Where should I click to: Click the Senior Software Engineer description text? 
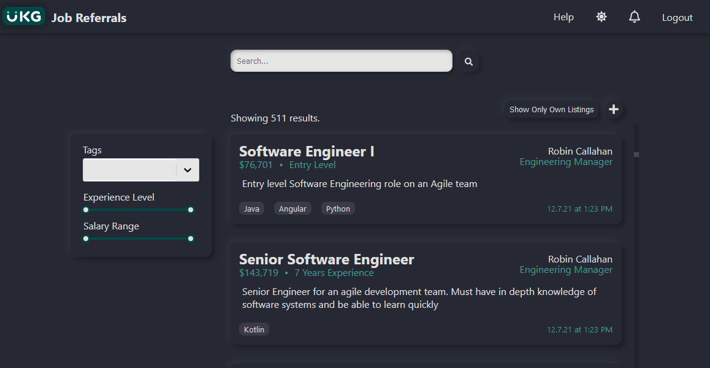[419, 298]
